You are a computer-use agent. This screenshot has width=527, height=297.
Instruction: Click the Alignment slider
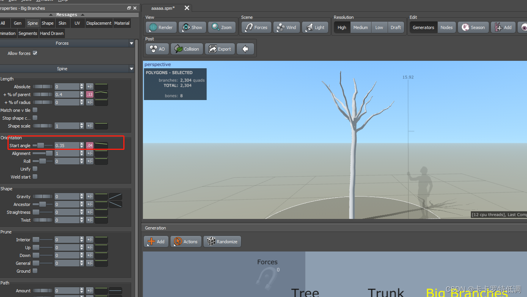(x=42, y=153)
